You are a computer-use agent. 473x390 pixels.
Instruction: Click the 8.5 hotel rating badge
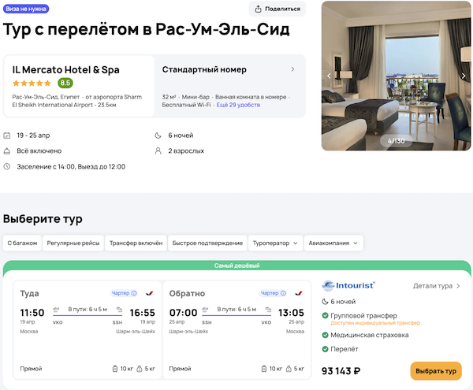pyautogui.click(x=65, y=83)
